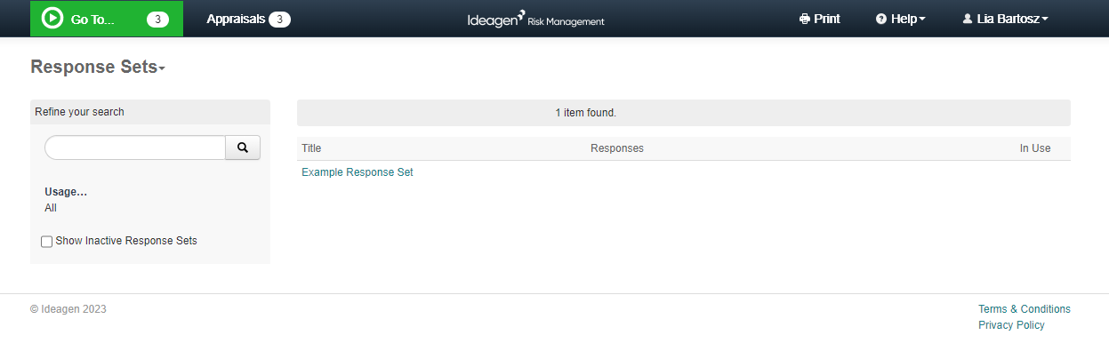Viewport: 1109px width, 359px height.
Task: Open Example Response Set link
Action: click(358, 172)
